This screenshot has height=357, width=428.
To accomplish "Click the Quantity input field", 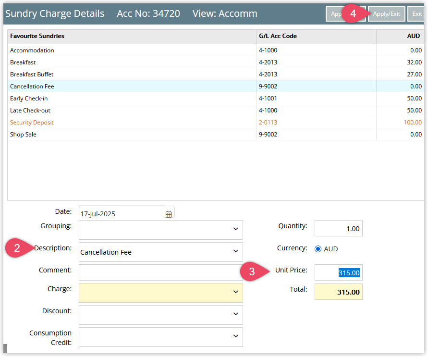I will click(x=339, y=228).
